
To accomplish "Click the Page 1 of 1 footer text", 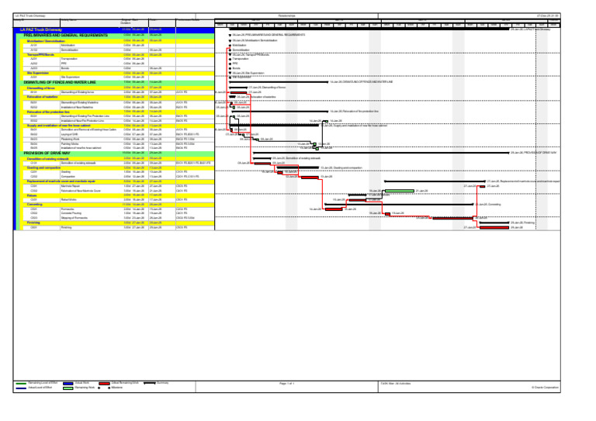I will click(x=286, y=384).
